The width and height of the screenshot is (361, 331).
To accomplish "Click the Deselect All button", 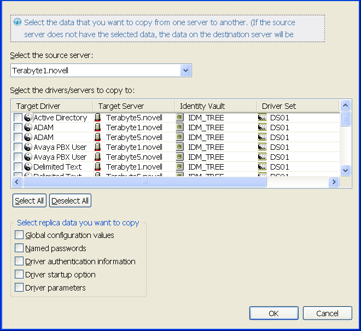I will [x=70, y=201].
